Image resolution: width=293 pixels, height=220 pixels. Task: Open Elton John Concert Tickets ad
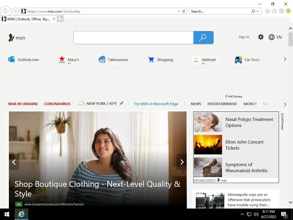coord(244,145)
